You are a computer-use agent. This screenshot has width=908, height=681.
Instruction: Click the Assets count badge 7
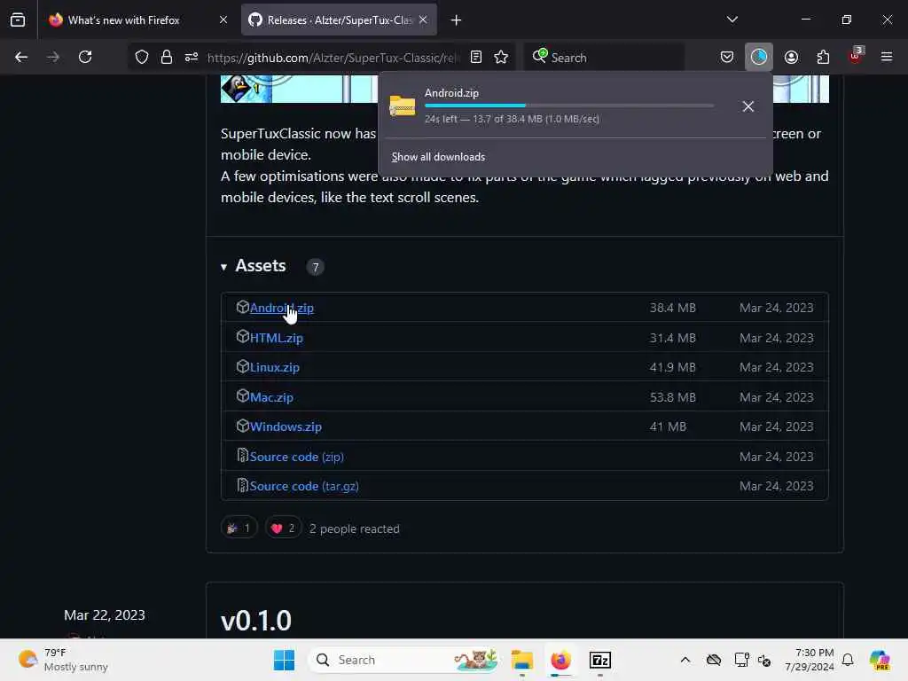[x=316, y=267]
